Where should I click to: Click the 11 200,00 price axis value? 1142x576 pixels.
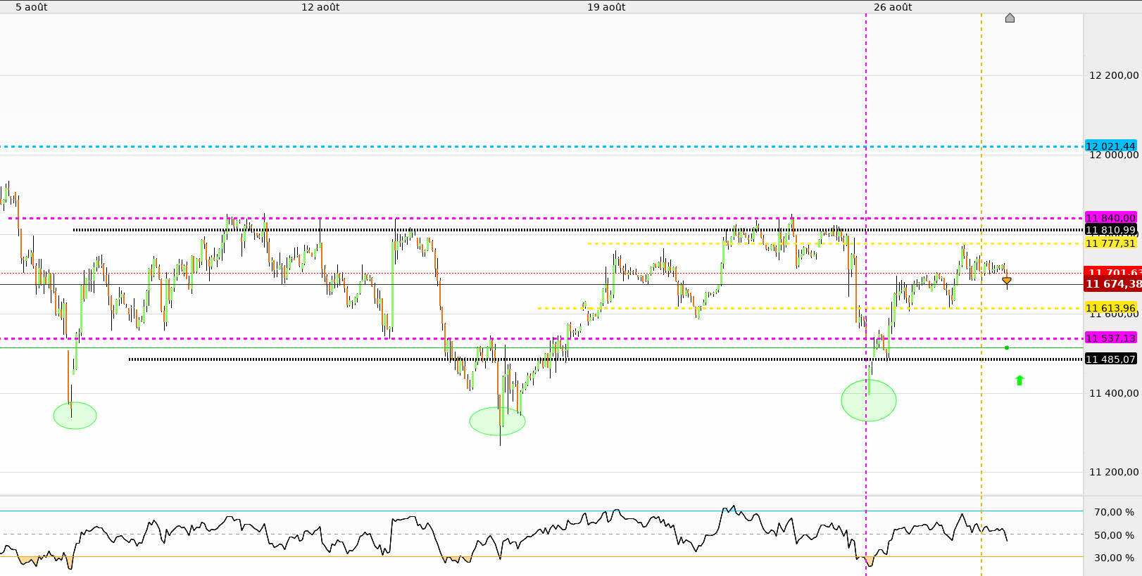pos(1114,472)
